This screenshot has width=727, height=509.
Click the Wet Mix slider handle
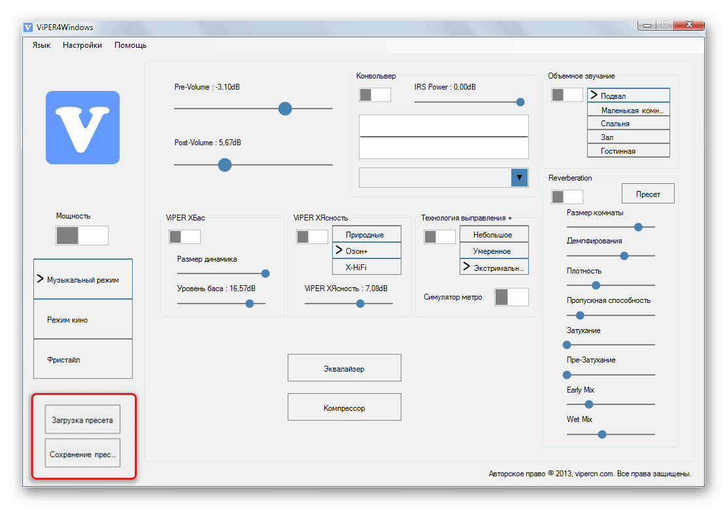(x=602, y=435)
